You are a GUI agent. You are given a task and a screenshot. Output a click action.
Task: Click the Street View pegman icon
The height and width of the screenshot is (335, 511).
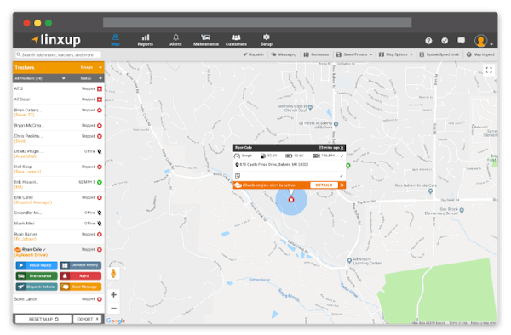click(113, 273)
